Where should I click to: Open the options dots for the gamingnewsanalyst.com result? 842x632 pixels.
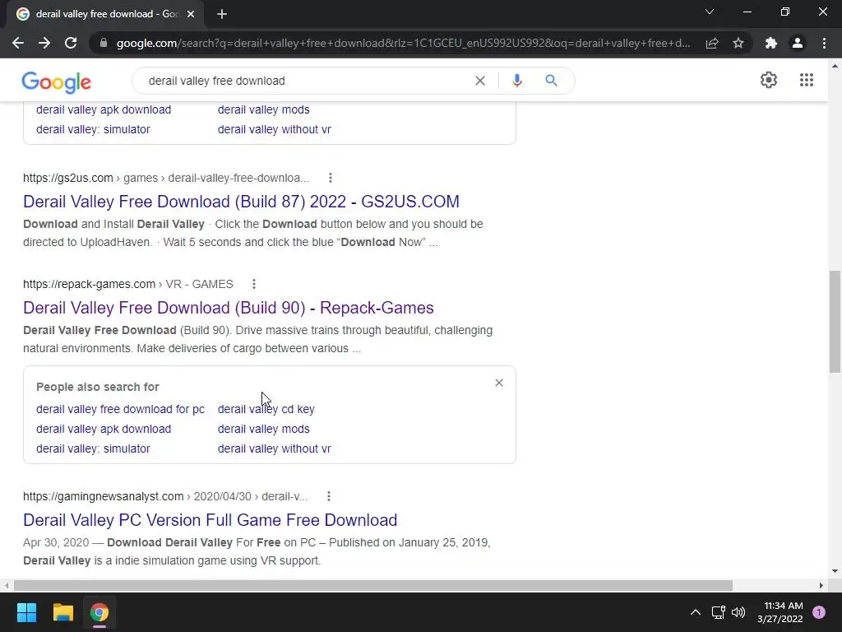pos(329,496)
